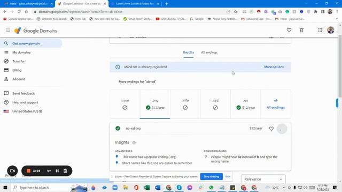The width and height of the screenshot is (342, 192).
Task: Switch to the All endings tab
Action: click(x=209, y=52)
